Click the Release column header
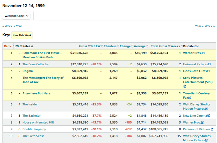The width and height of the screenshot is (217, 143). tap(28, 46)
